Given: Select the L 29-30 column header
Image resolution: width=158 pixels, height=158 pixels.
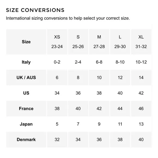Looking at the screenshot, I should pyautogui.click(x=120, y=42).
